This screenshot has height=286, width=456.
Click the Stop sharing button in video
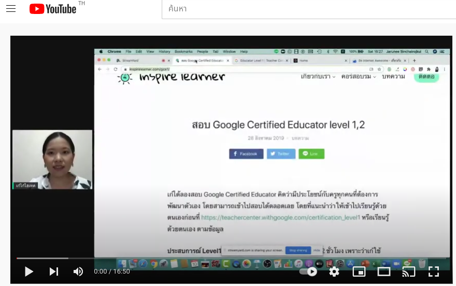298,250
